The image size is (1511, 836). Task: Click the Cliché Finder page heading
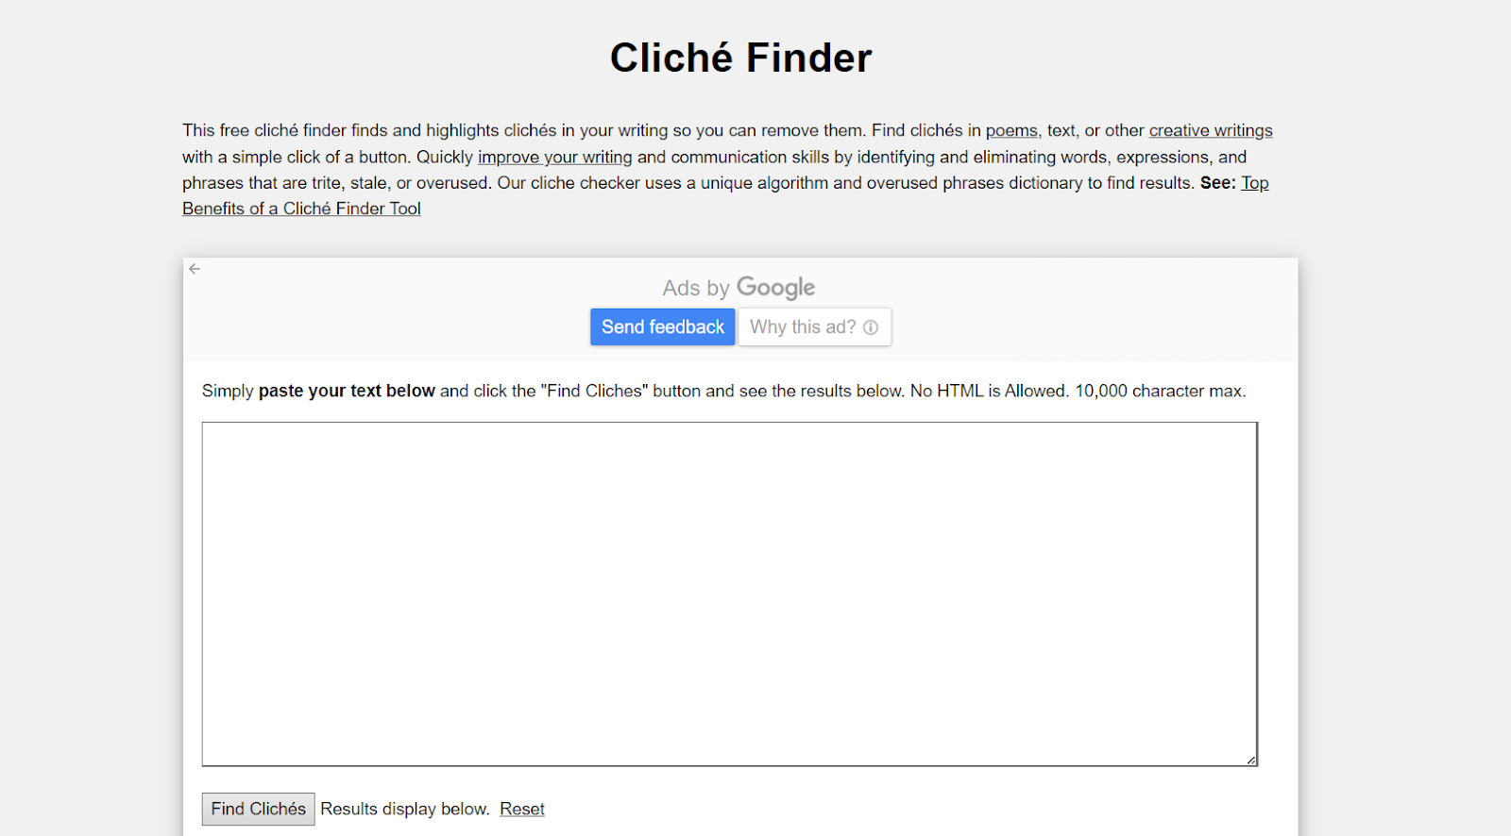tap(741, 58)
